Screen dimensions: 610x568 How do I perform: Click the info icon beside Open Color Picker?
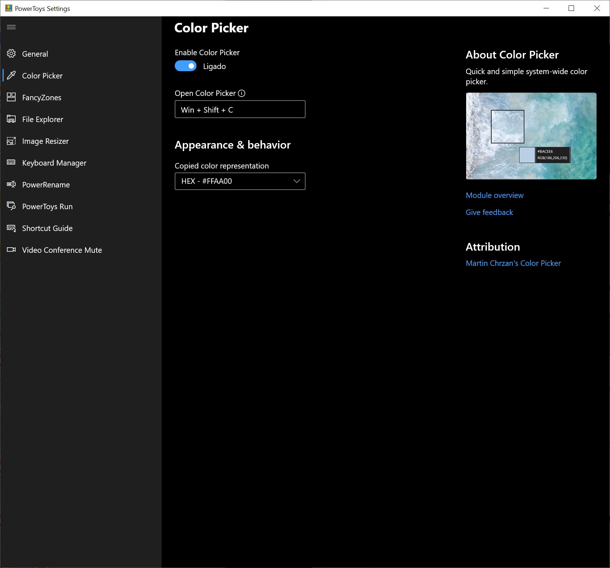242,93
